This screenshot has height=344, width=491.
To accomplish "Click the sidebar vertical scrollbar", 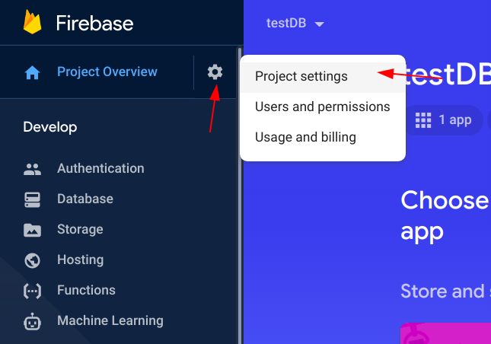I will tap(240, 196).
